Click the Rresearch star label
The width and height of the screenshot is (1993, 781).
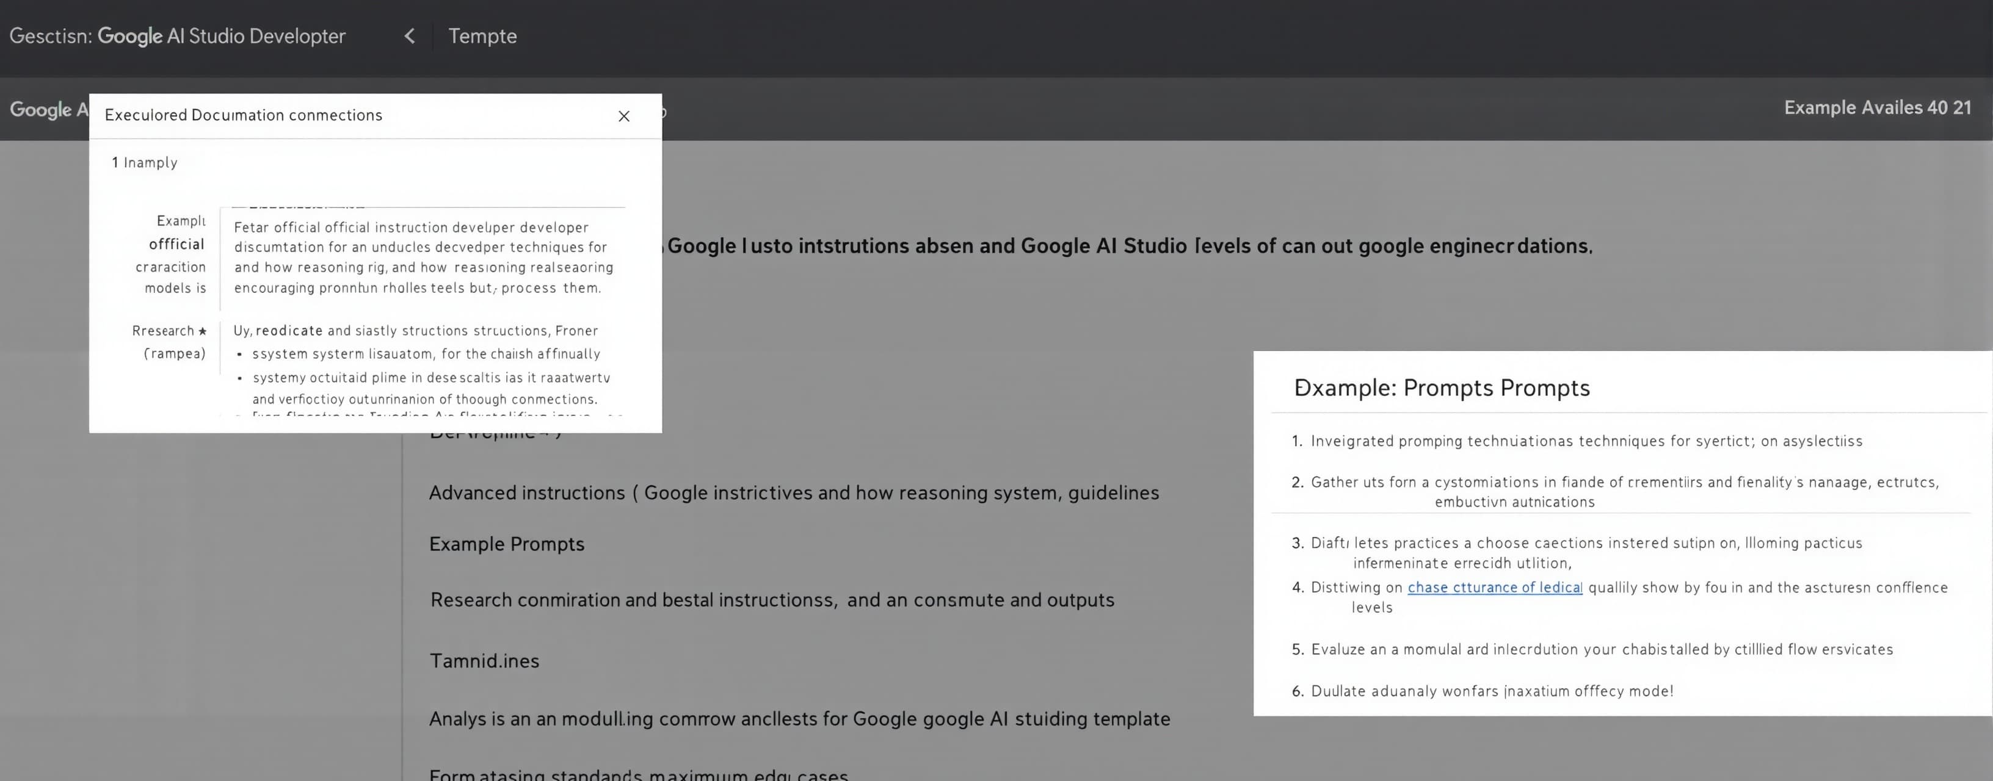[169, 331]
